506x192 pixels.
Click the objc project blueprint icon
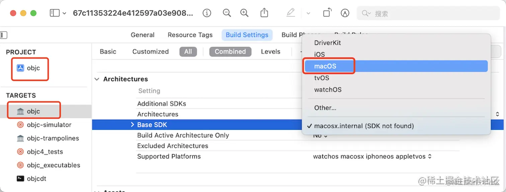click(x=20, y=68)
